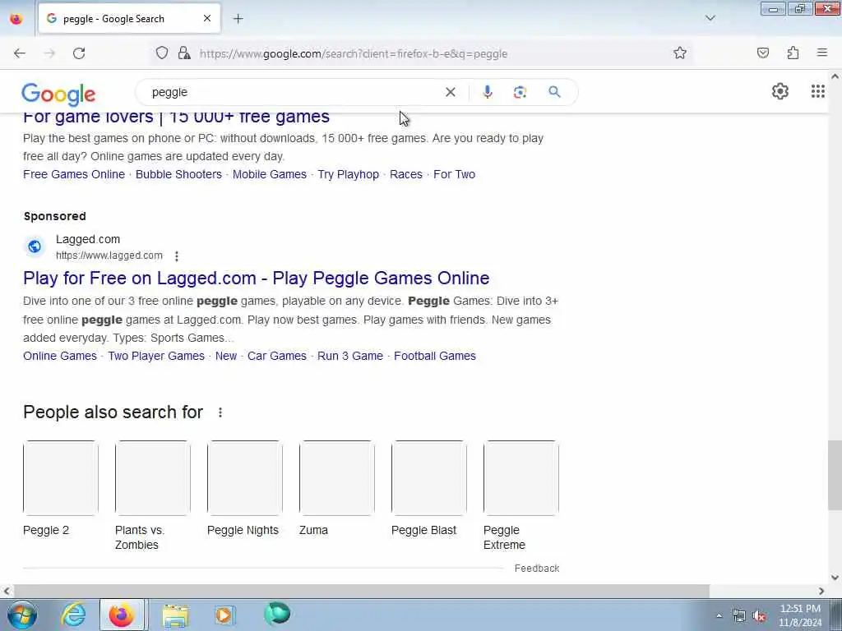The height and width of the screenshot is (631, 842).
Task: Open the Online Games sitelink
Action: tap(60, 357)
